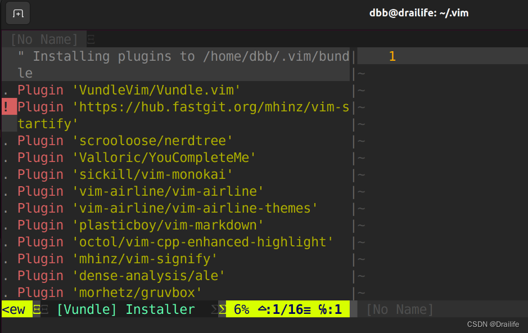Click the [Vundle] Installer status label
This screenshot has width=528, height=333.
point(125,309)
